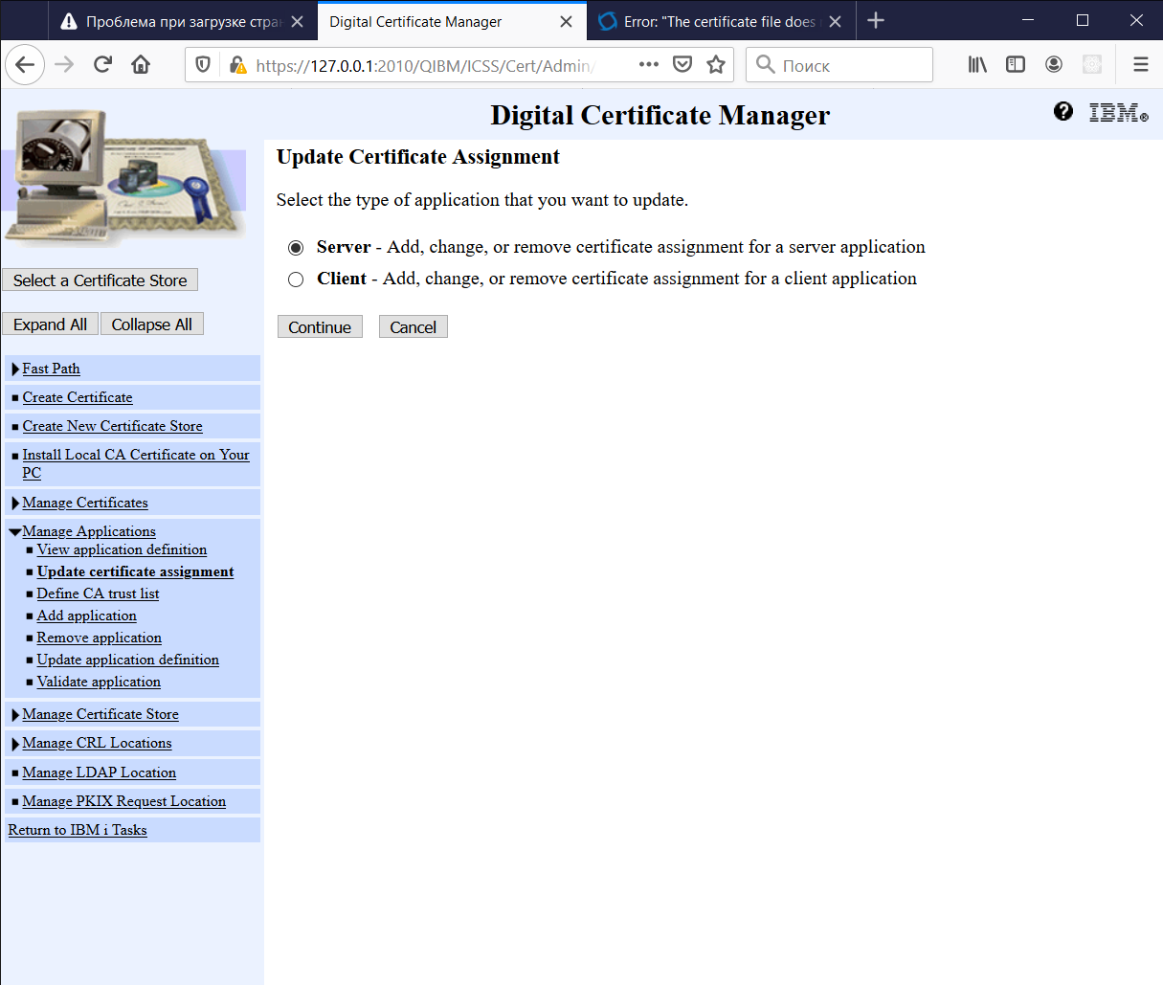Viewport: 1163px width, 985px height.
Task: Reload the current page
Action: pyautogui.click(x=102, y=64)
